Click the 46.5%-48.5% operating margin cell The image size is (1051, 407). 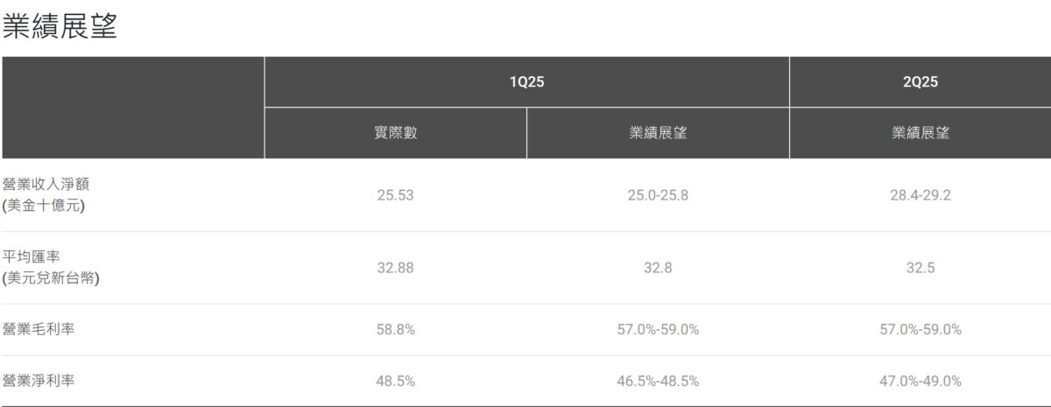(x=658, y=382)
